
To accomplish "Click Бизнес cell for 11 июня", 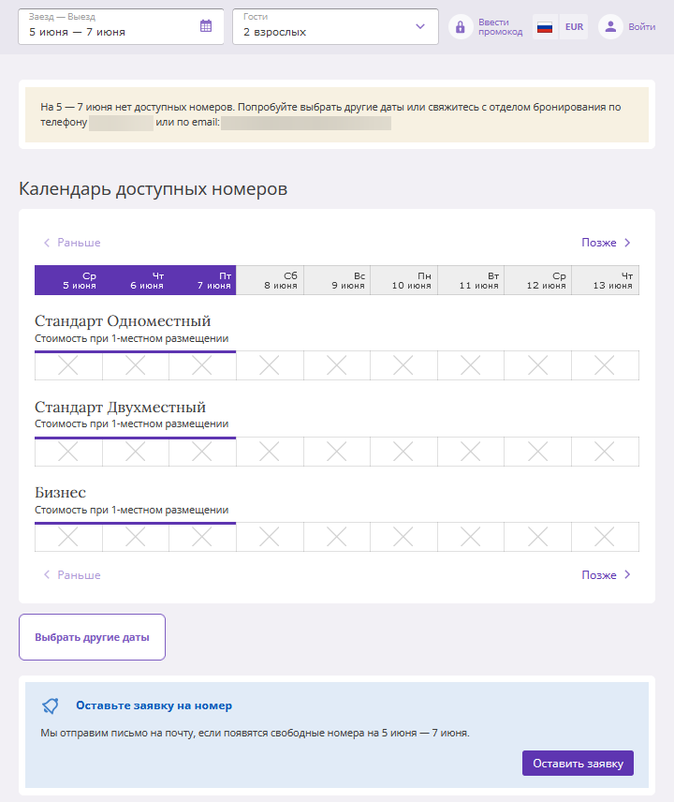I will (471, 537).
